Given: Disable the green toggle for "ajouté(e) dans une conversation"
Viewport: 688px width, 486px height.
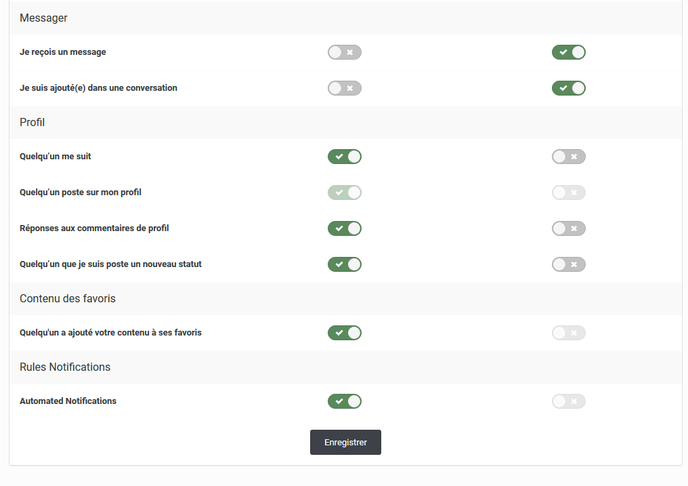Looking at the screenshot, I should 569,88.
